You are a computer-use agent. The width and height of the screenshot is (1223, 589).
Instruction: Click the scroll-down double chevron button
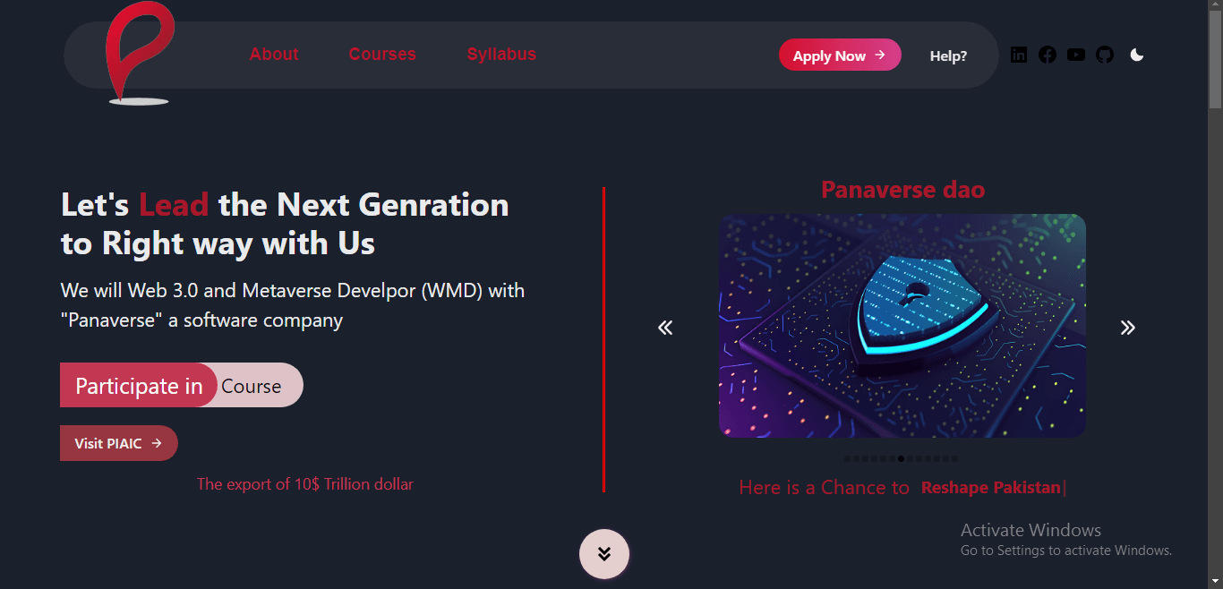coord(604,554)
